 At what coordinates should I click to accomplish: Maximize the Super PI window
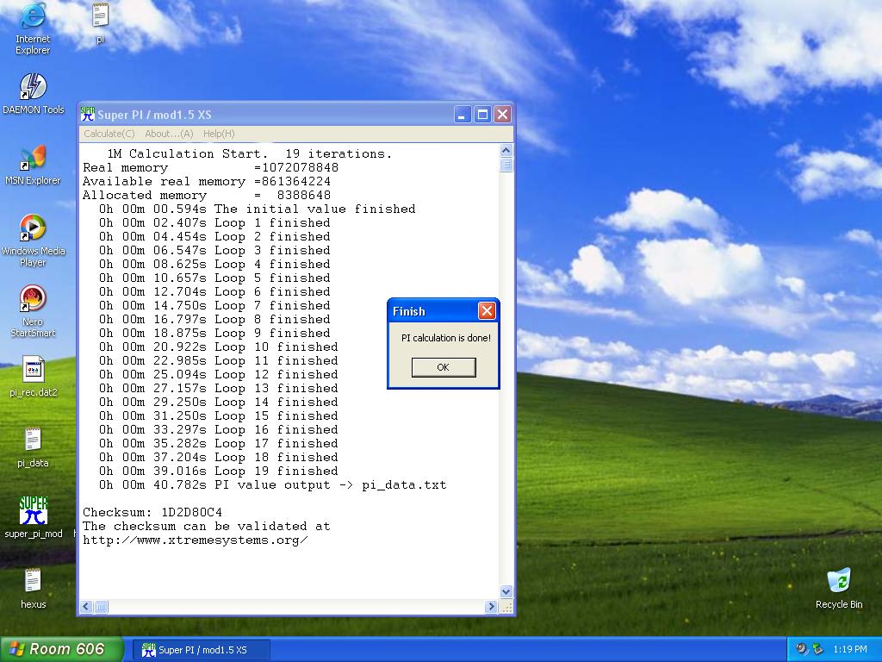tap(482, 115)
